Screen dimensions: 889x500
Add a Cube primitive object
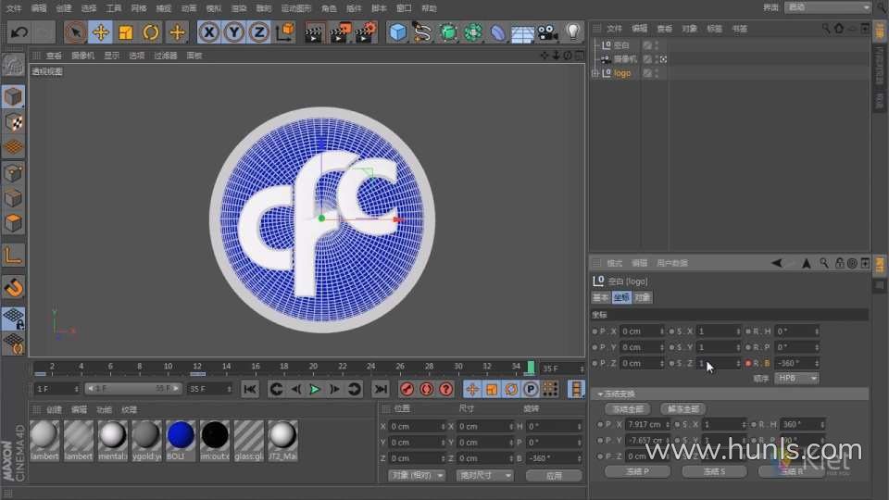pos(398,32)
